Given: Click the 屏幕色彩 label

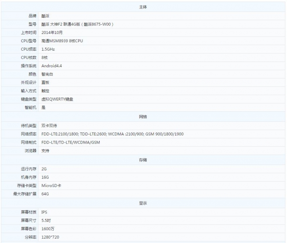Looking at the screenshot, I should coord(29,229).
